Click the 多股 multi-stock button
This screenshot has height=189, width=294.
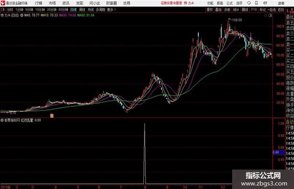227,10
